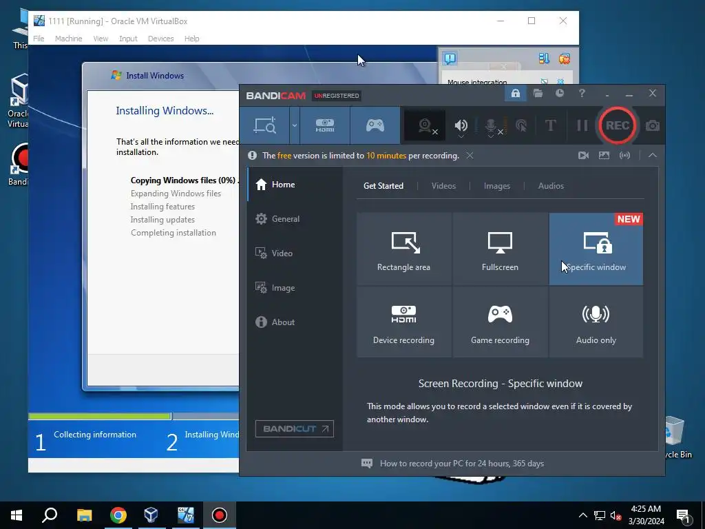Switch to game recording mode in toolbar

coord(375,125)
